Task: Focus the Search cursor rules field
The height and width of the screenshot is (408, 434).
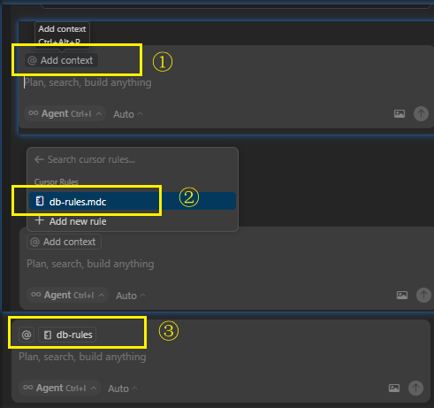Action: point(91,159)
